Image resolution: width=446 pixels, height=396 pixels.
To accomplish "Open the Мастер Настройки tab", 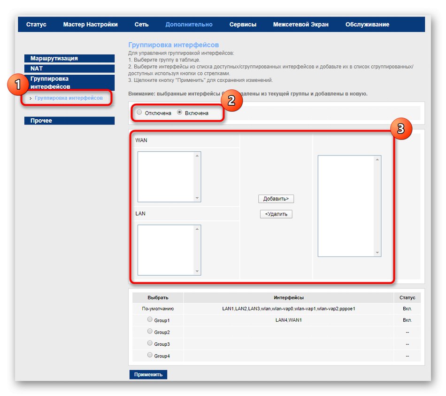I will coord(90,24).
